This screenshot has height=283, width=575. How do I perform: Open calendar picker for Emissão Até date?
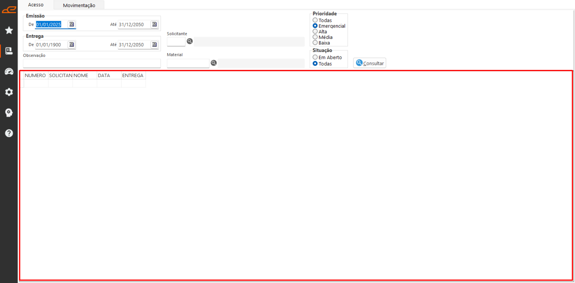pos(154,24)
